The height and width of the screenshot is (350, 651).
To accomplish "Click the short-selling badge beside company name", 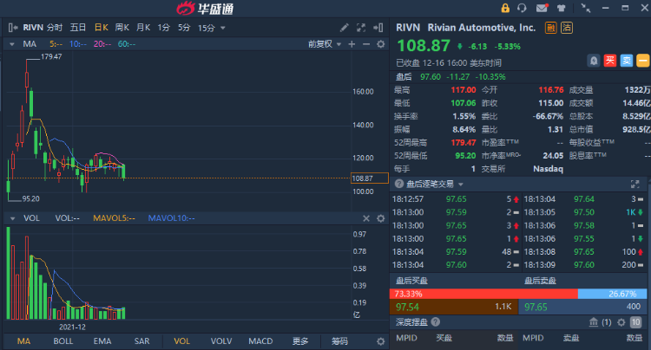I will (567, 28).
